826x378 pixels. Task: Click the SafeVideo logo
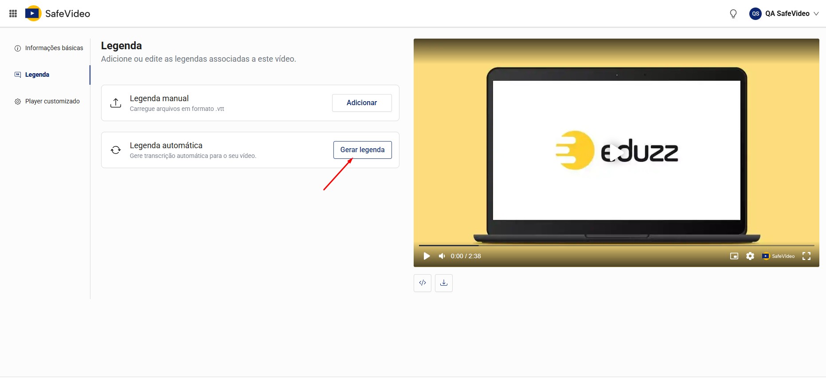click(x=58, y=14)
